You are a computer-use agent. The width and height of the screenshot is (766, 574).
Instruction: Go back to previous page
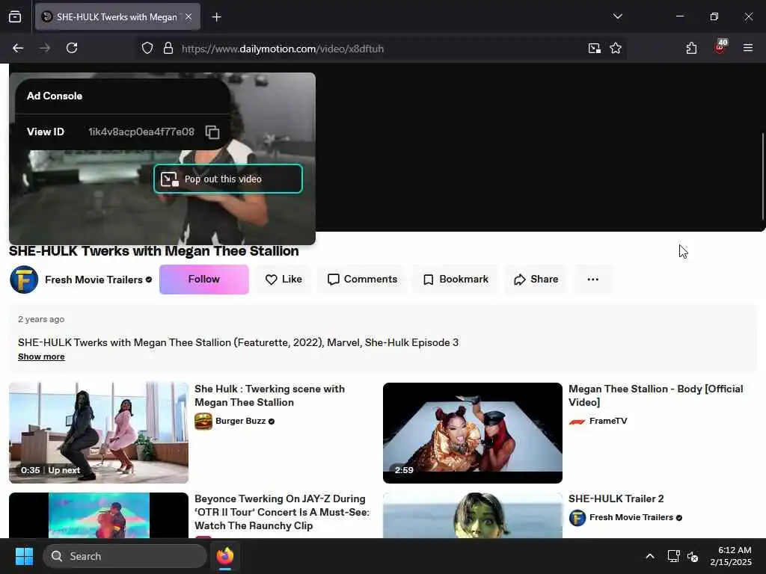tap(18, 48)
